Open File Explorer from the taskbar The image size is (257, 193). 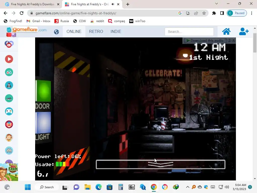tap(88, 187)
